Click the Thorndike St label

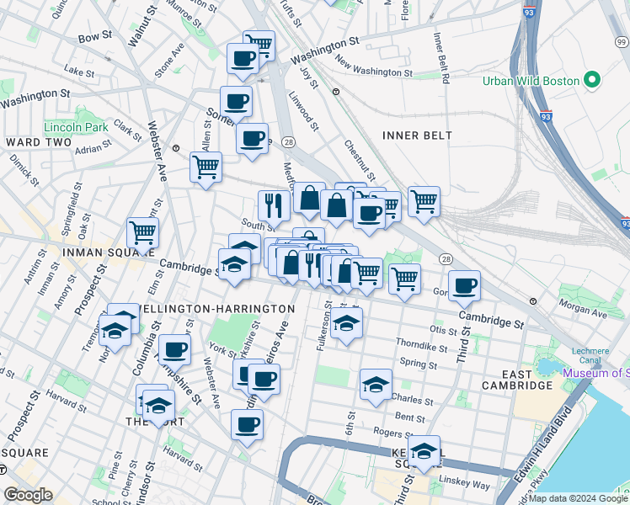421,345
